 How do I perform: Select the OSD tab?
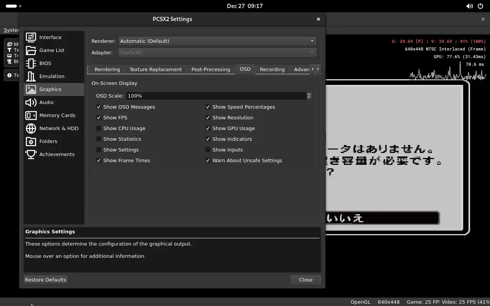pos(245,69)
